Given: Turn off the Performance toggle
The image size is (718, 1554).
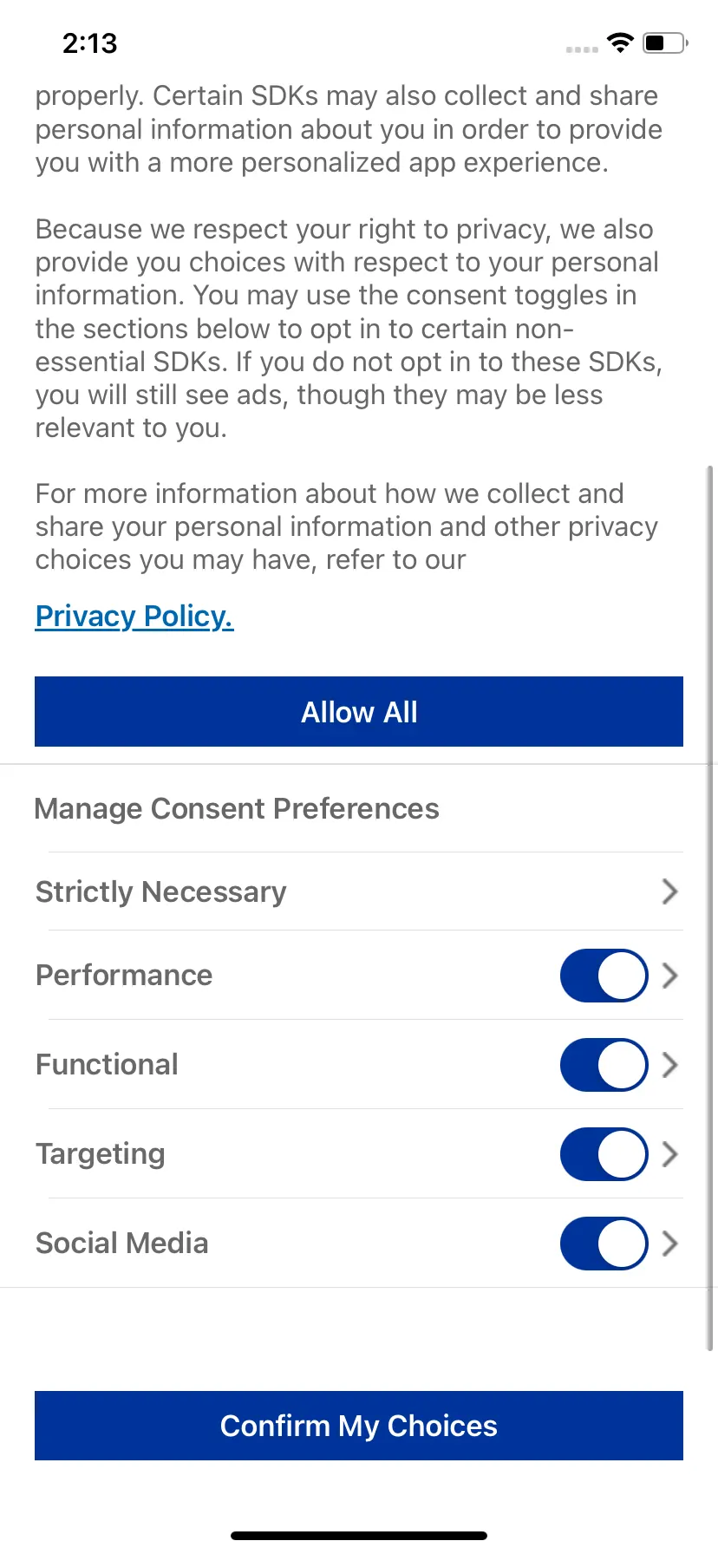Looking at the screenshot, I should 604,976.
